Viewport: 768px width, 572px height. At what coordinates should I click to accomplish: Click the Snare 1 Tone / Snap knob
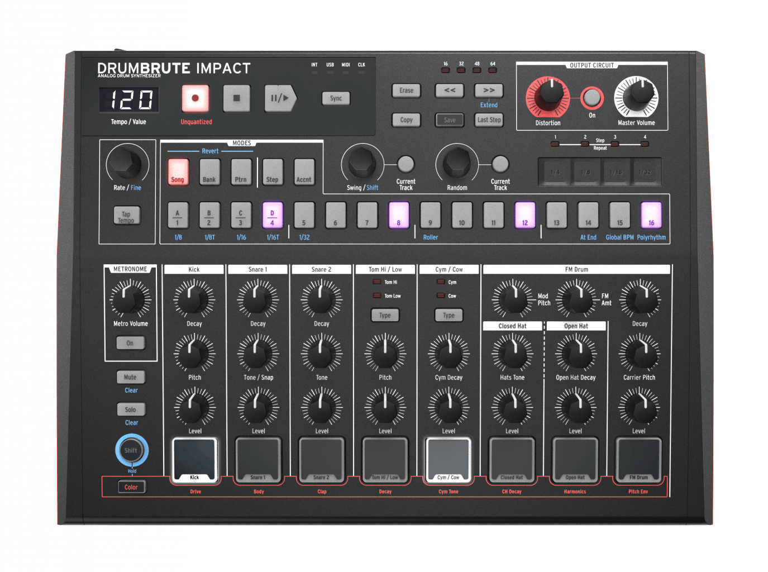(257, 352)
